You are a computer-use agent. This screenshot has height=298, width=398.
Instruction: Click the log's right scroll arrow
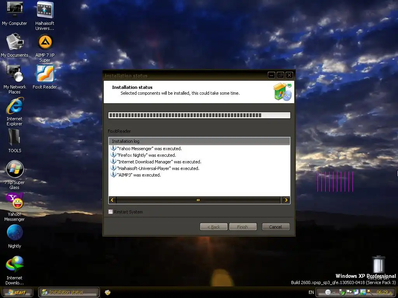286,200
